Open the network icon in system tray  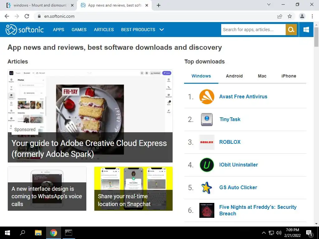coord(271,233)
